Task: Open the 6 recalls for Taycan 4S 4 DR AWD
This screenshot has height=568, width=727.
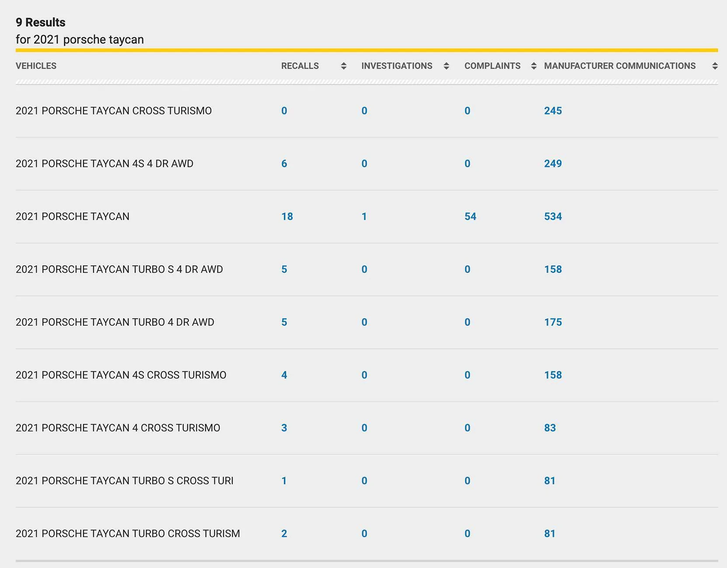Action: coord(284,164)
